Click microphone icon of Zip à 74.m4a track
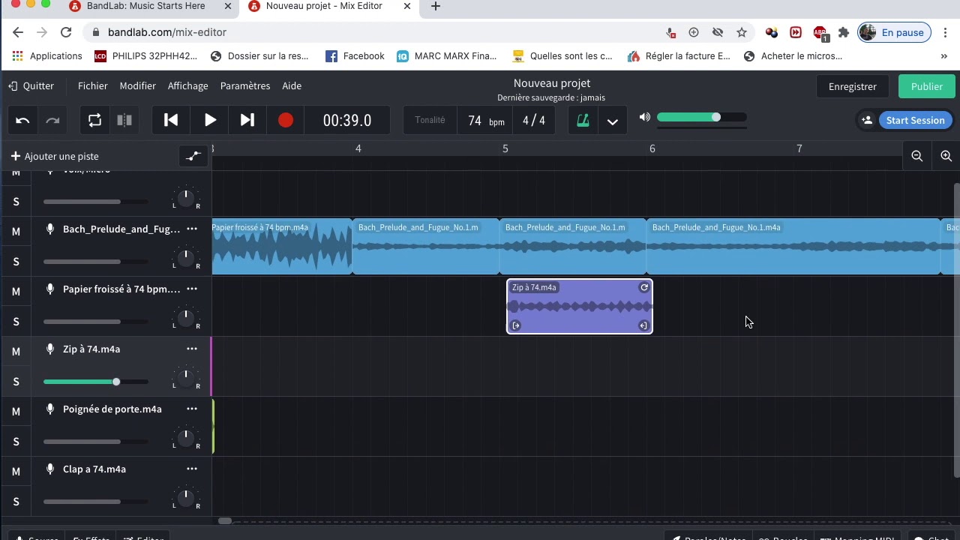Viewport: 960px width, 540px height. coord(50,349)
